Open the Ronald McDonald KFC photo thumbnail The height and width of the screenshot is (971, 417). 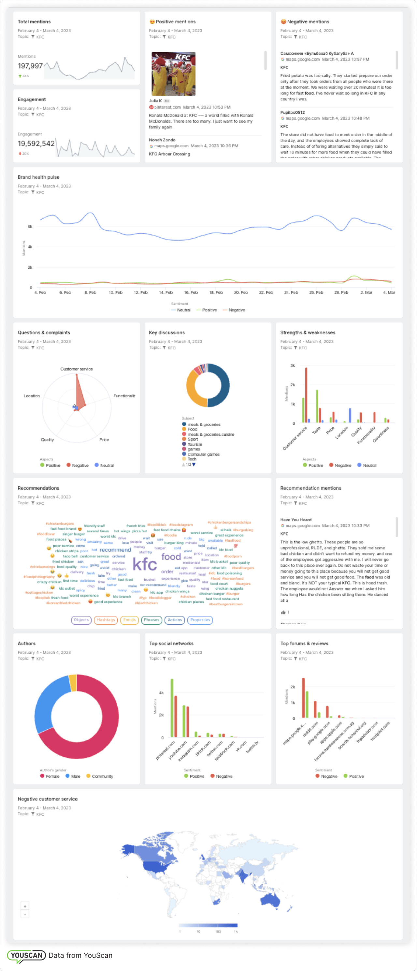(174, 74)
